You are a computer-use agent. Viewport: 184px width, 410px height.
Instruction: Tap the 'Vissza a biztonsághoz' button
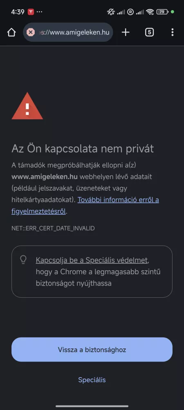(x=92, y=350)
